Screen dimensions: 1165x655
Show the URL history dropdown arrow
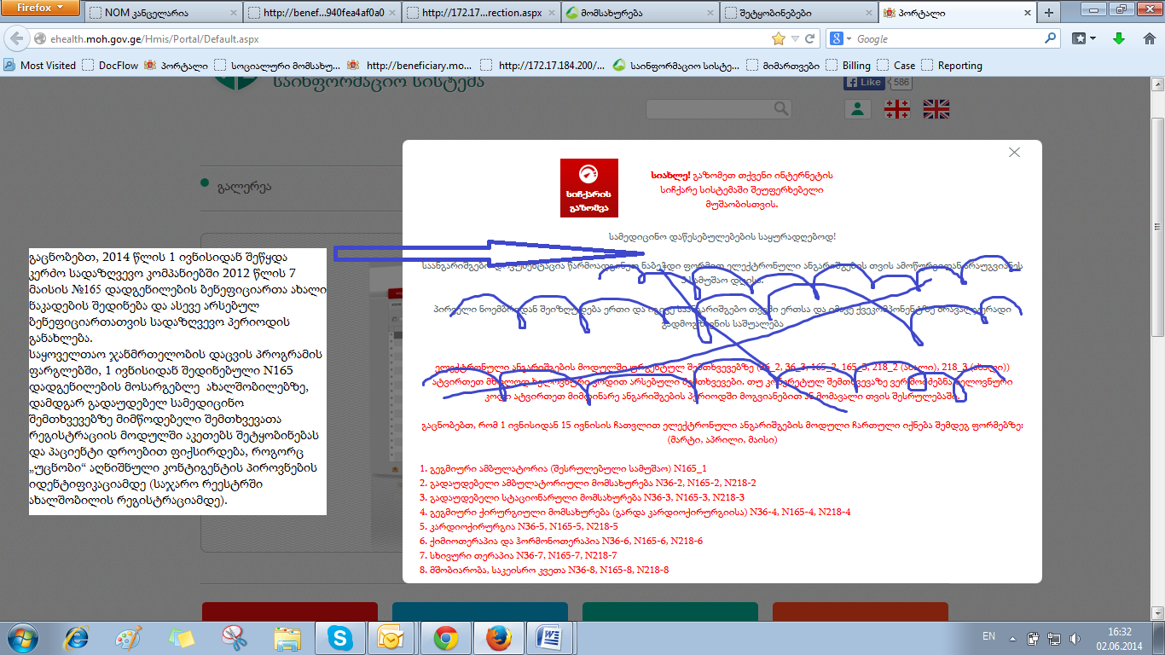click(x=795, y=39)
